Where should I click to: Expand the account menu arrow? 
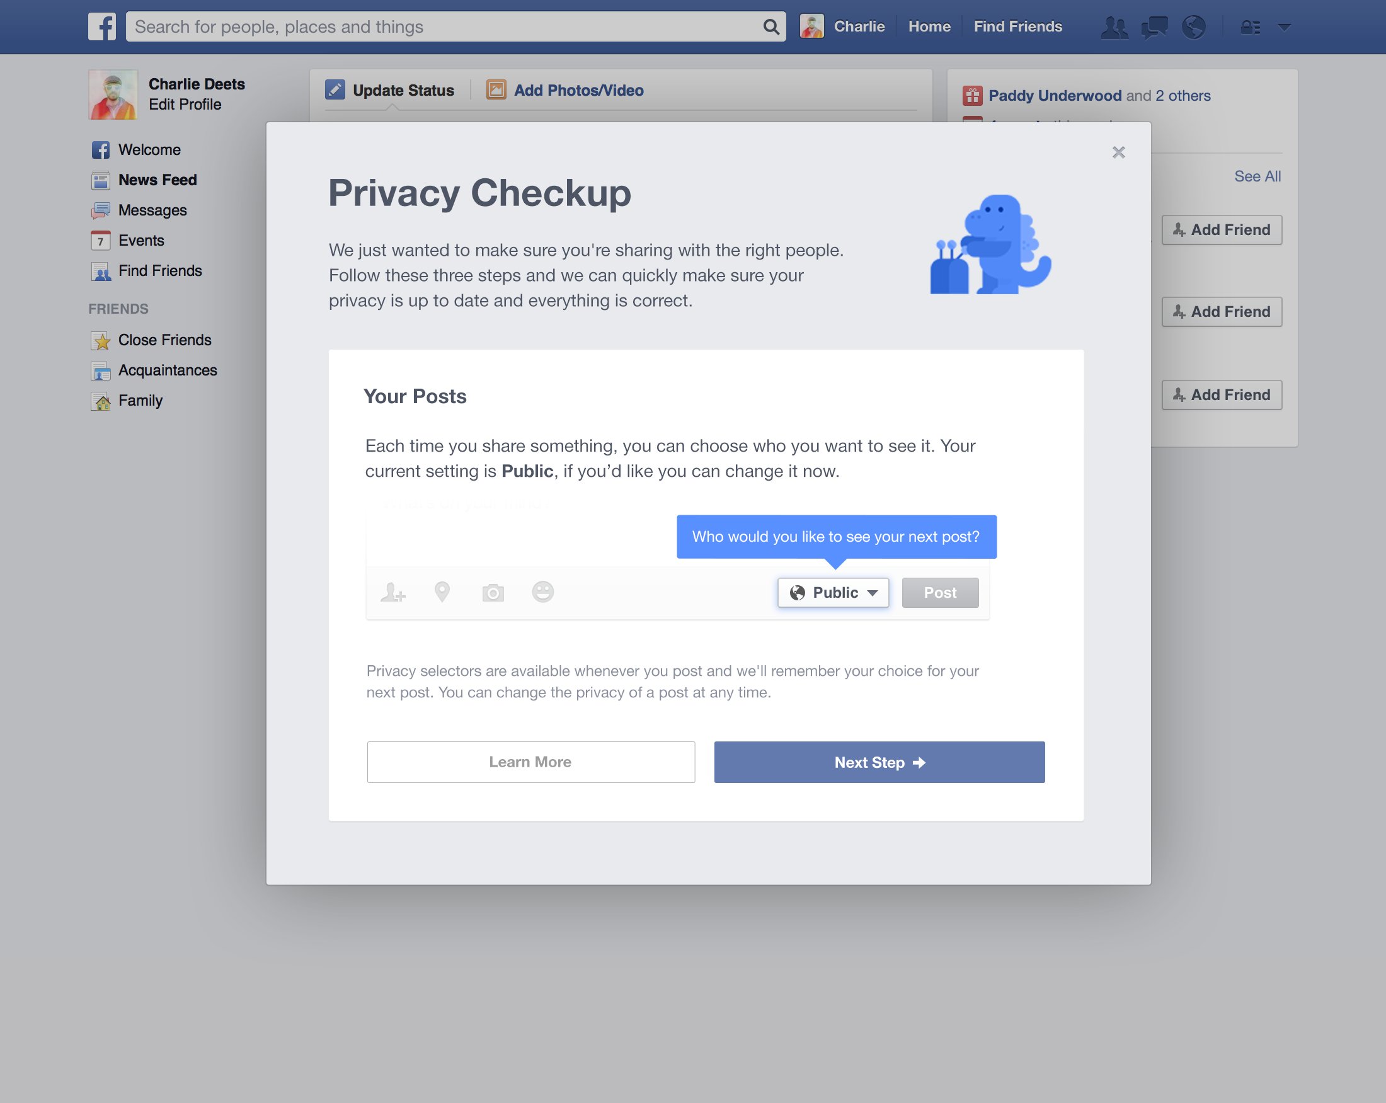[1285, 28]
